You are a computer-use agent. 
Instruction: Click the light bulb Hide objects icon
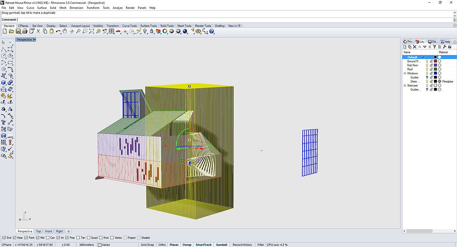click(x=145, y=31)
